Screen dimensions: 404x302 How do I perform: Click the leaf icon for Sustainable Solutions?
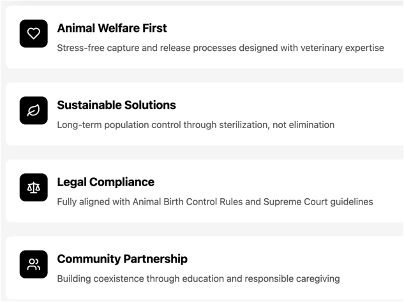33,110
